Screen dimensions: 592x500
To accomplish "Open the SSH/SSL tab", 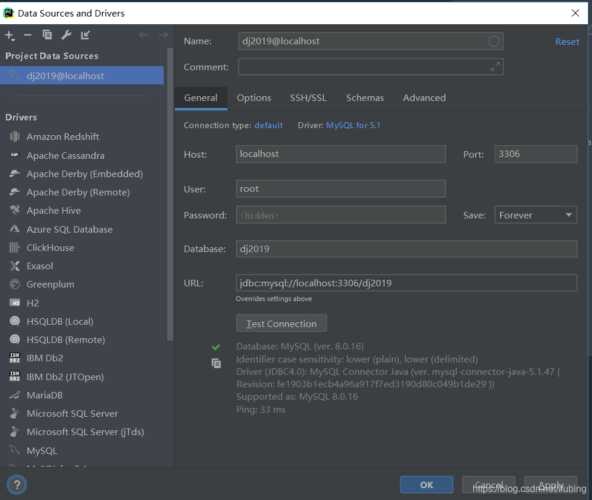I will click(x=308, y=98).
